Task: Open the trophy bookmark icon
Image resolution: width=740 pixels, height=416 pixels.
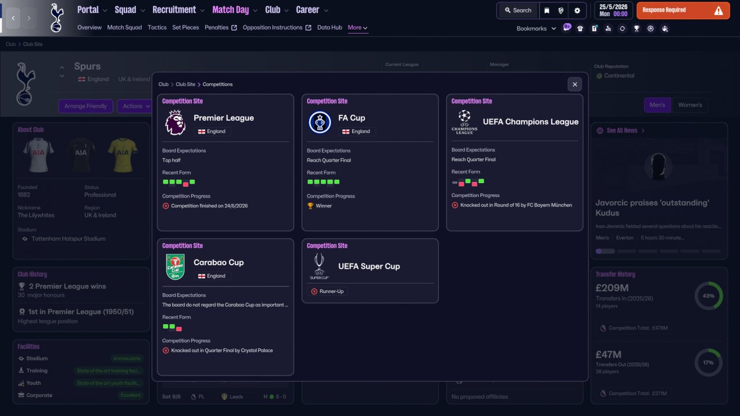Action: [x=637, y=28]
